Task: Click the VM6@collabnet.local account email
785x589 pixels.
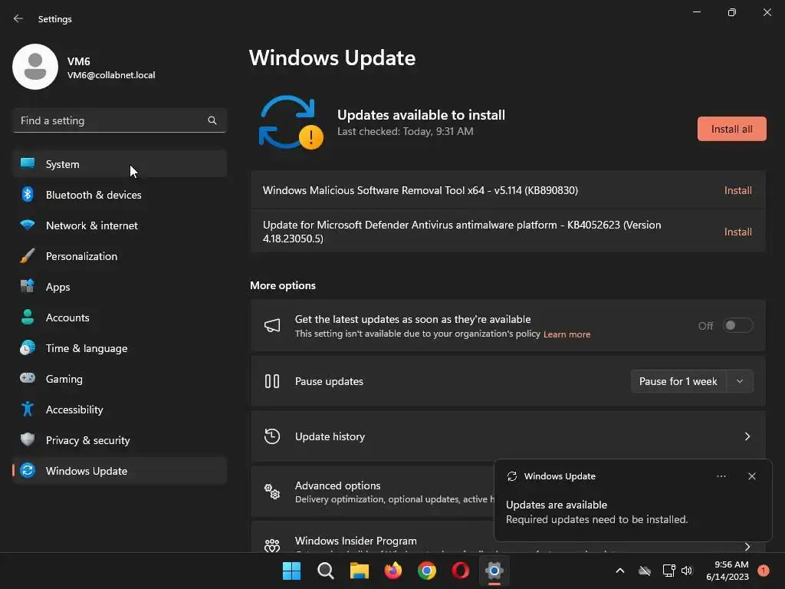Action: [x=111, y=75]
